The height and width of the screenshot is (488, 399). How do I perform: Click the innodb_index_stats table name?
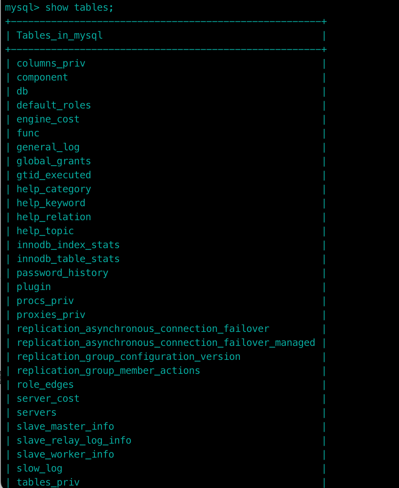click(68, 245)
